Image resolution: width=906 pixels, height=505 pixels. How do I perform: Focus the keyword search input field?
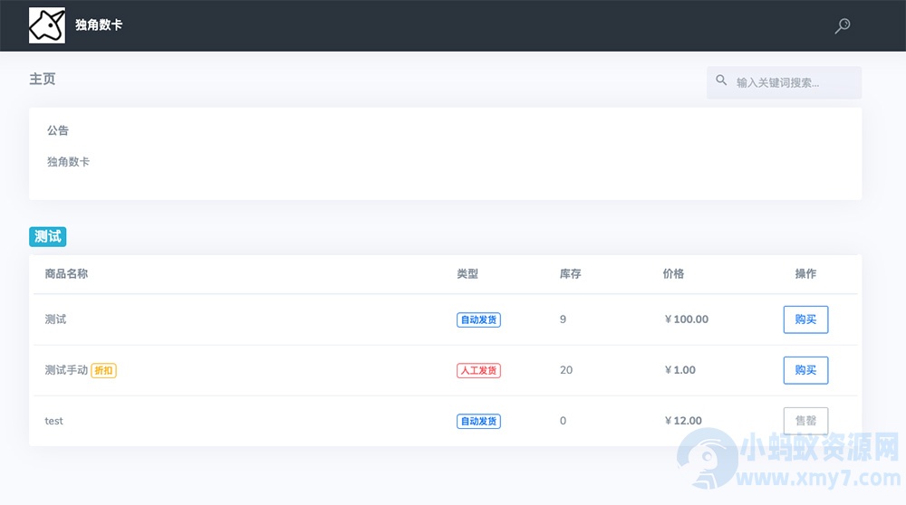[784, 82]
